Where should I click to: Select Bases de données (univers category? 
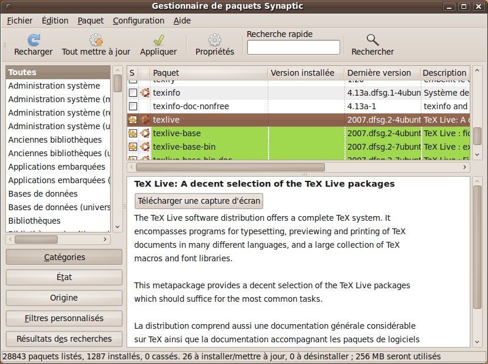58,207
